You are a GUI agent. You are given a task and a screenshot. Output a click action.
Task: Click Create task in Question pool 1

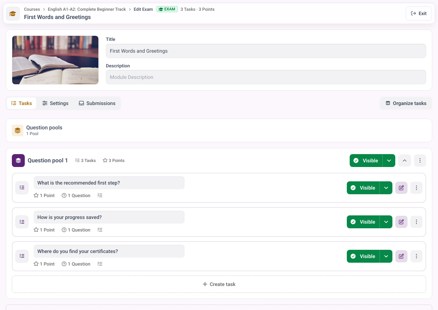[219, 284]
